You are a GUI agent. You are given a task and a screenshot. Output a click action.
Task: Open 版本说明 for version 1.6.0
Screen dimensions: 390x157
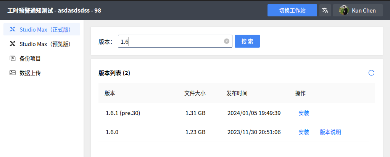click(330, 132)
